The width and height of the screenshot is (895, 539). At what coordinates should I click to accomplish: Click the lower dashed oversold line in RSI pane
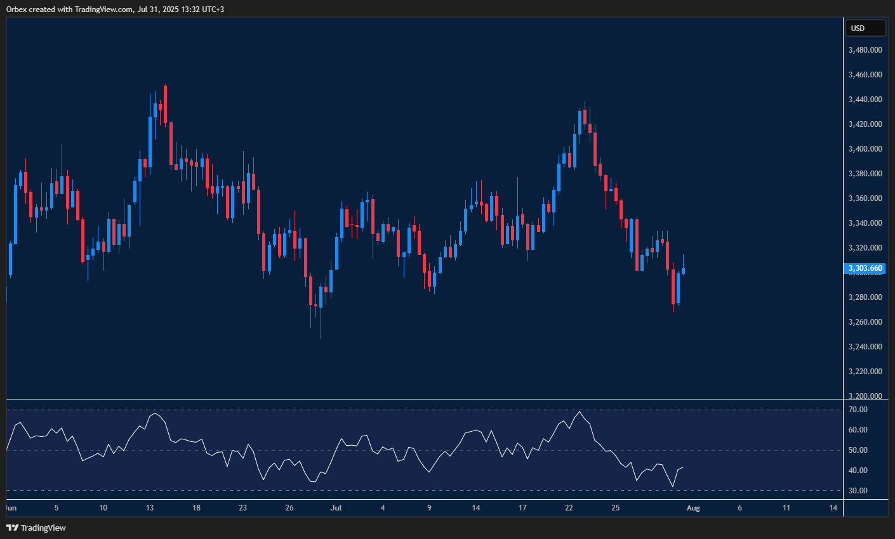pos(444,490)
